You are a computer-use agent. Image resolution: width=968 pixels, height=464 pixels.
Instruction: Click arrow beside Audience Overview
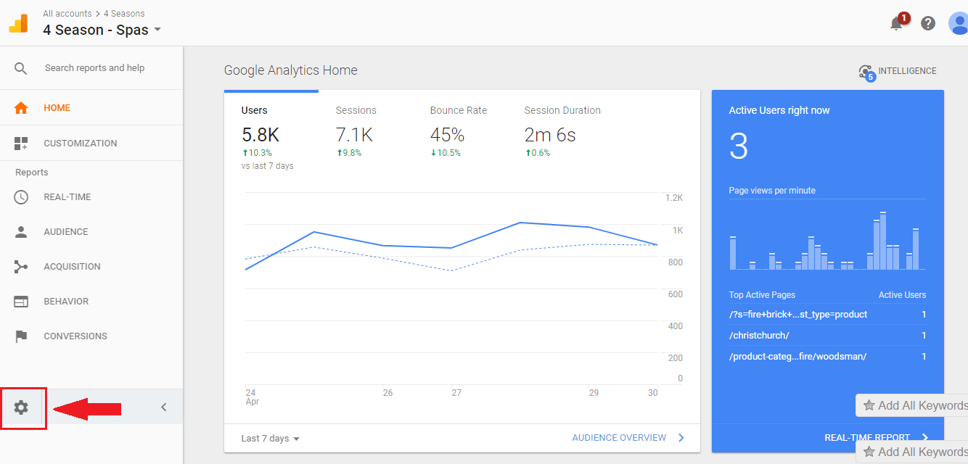(x=681, y=438)
